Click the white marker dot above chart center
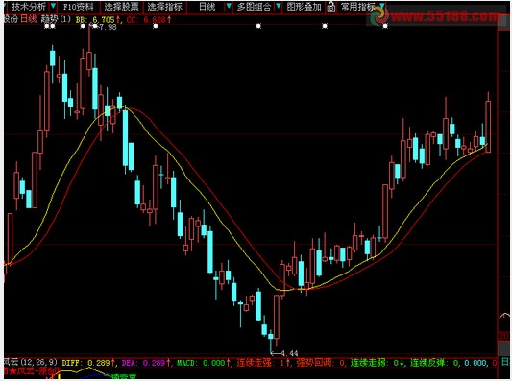This screenshot has width=512, height=381. coord(258,26)
